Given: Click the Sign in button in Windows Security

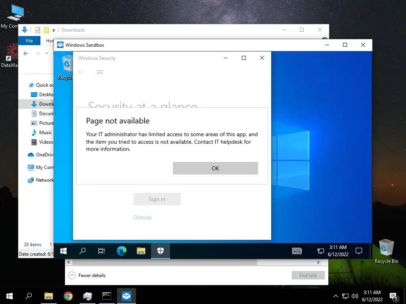Looking at the screenshot, I should [157, 199].
